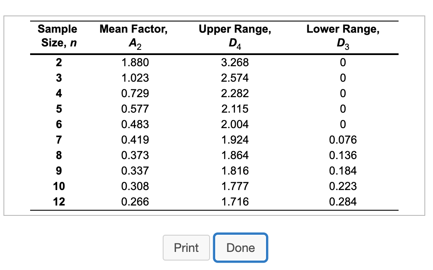Select the Lower Range D3 column header
This screenshot has width=433, height=270.
point(342,35)
